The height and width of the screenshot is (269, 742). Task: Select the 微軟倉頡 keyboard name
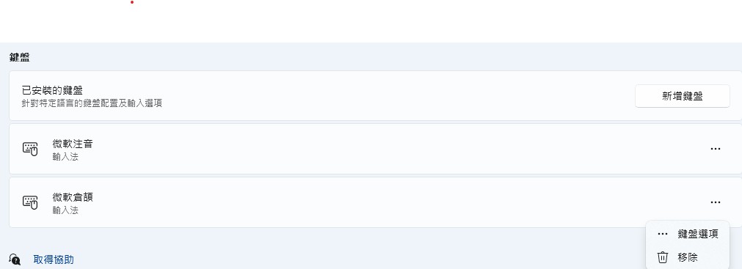tap(73, 197)
